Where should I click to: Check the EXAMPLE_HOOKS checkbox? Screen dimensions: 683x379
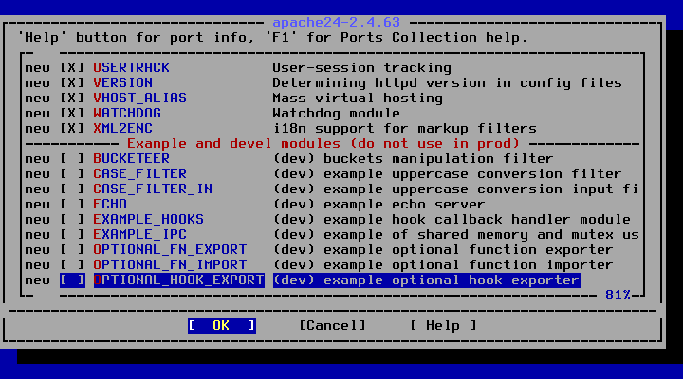point(72,220)
